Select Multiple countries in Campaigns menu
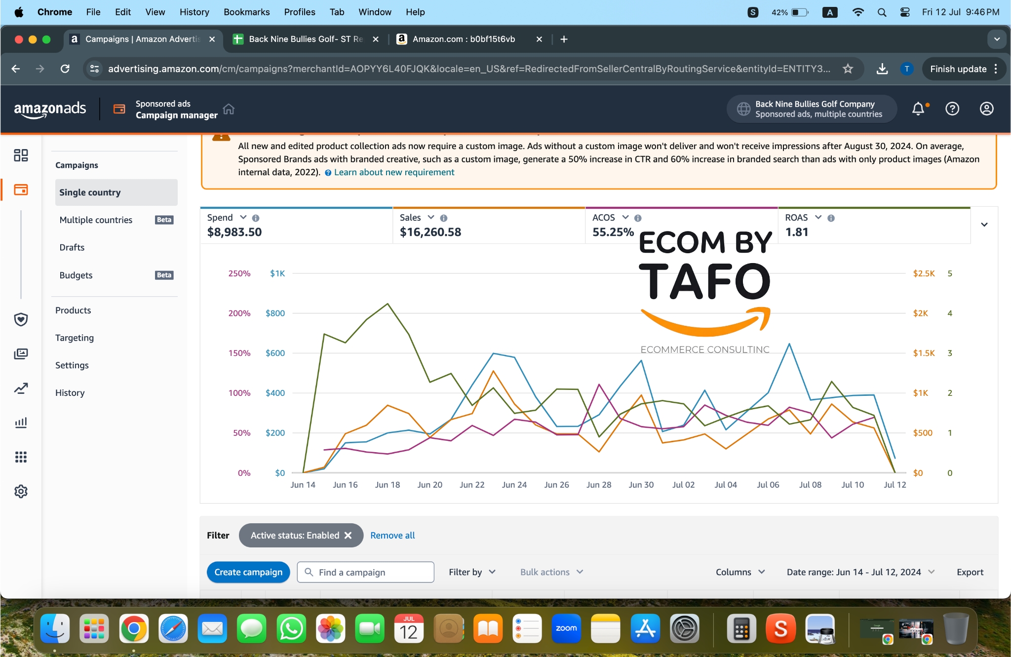This screenshot has height=657, width=1011. (x=96, y=220)
